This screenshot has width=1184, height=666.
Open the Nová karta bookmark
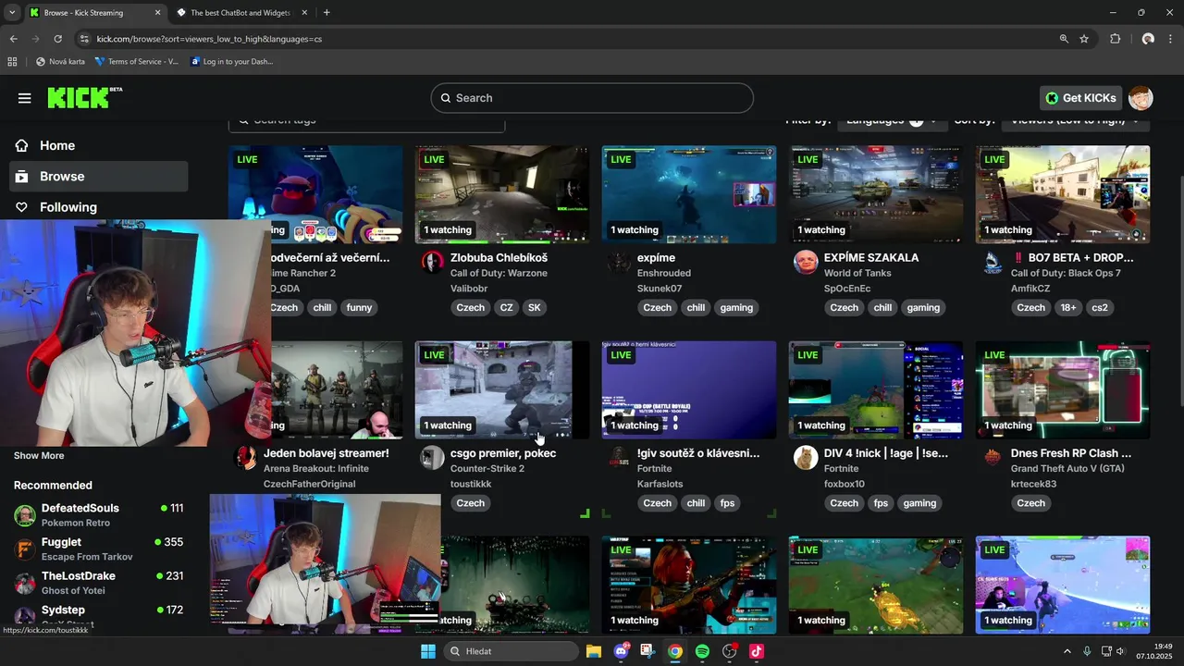(60, 62)
